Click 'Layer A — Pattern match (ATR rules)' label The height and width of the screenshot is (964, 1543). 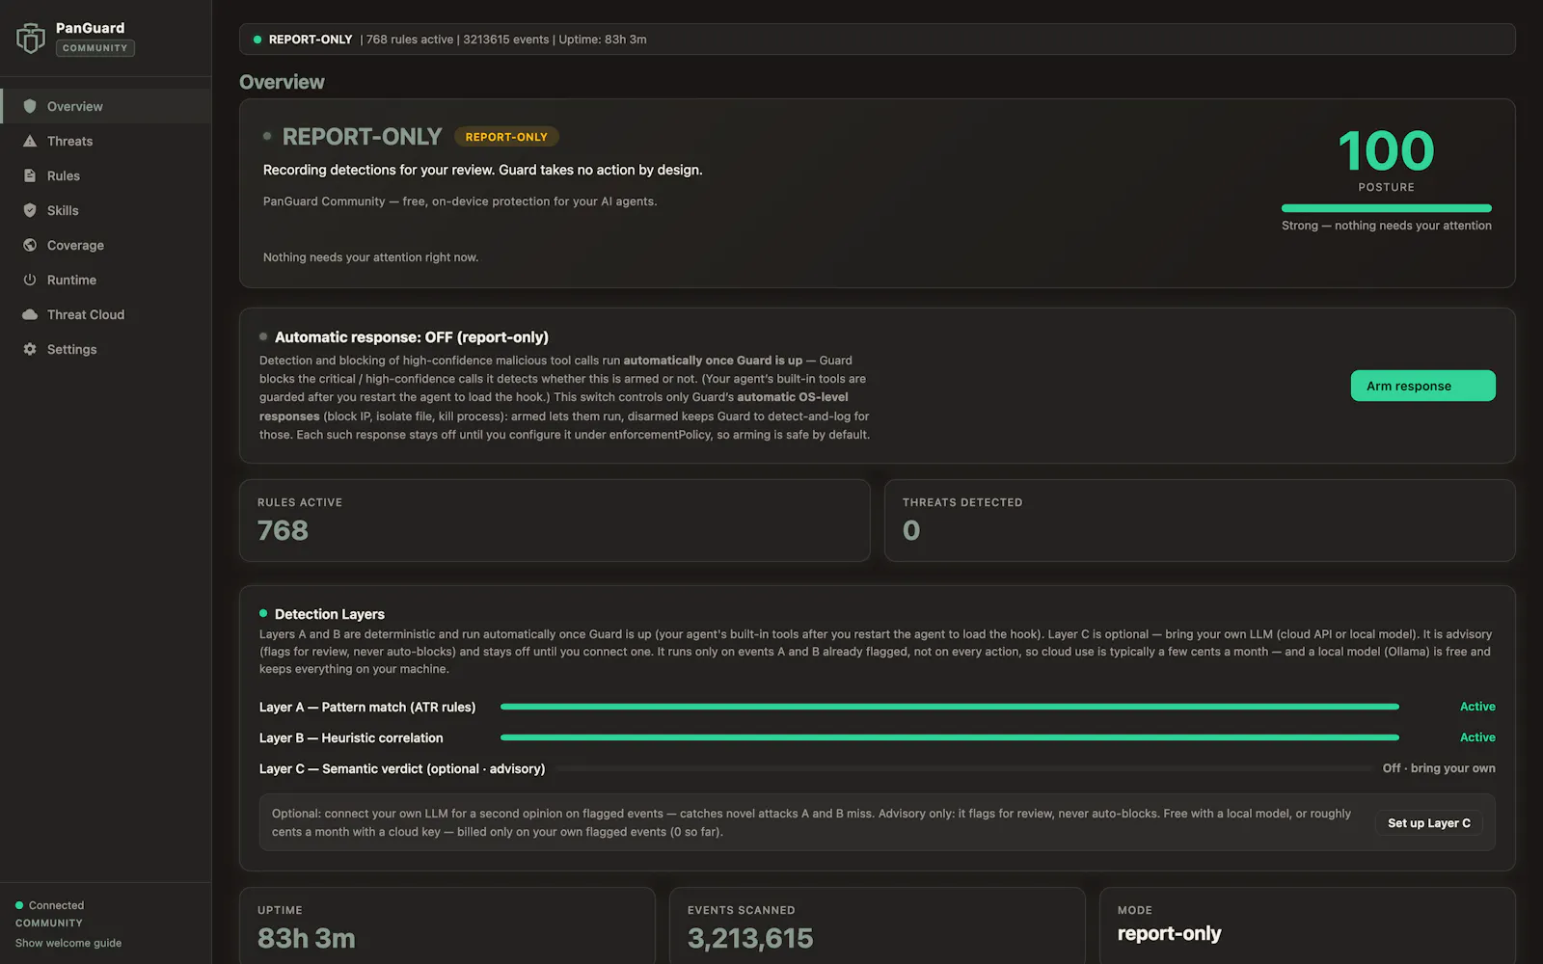point(367,707)
